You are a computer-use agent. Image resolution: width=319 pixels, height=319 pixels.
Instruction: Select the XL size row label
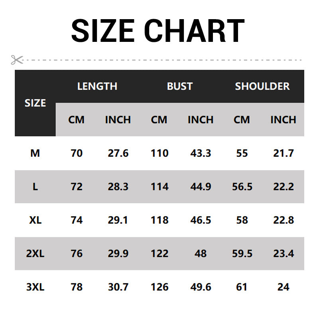[x=35, y=220]
